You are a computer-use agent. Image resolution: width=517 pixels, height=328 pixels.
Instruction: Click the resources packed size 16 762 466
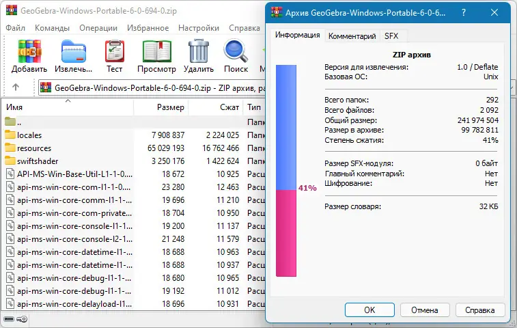[x=221, y=148]
